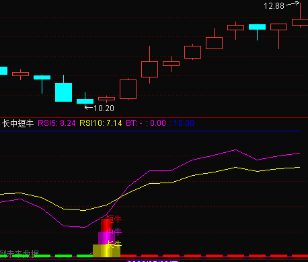Select the 长中短牛 indicator name
Image resolution: width=308 pixels, height=262 pixels.
(17, 123)
